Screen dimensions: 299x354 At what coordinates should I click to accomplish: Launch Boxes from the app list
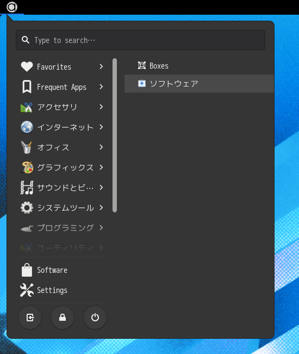[x=199, y=66]
